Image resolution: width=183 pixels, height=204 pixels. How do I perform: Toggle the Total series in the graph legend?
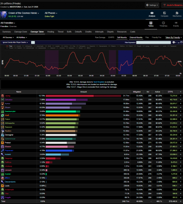pyautogui.click(x=9, y=46)
